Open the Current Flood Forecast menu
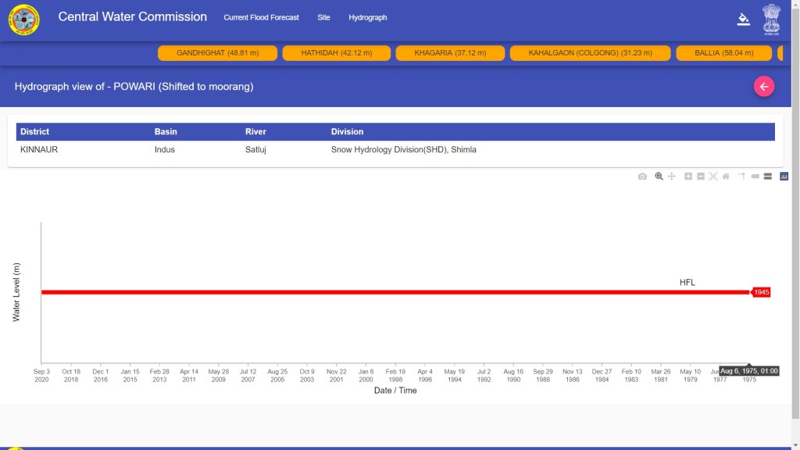The width and height of the screenshot is (800, 450). pyautogui.click(x=261, y=17)
